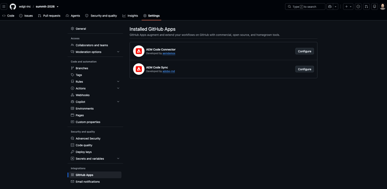Open the create new plus dropdown
387x189 pixels.
(348, 7)
